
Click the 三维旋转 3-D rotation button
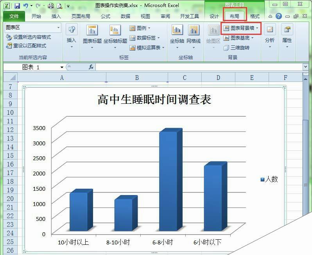[237, 48]
